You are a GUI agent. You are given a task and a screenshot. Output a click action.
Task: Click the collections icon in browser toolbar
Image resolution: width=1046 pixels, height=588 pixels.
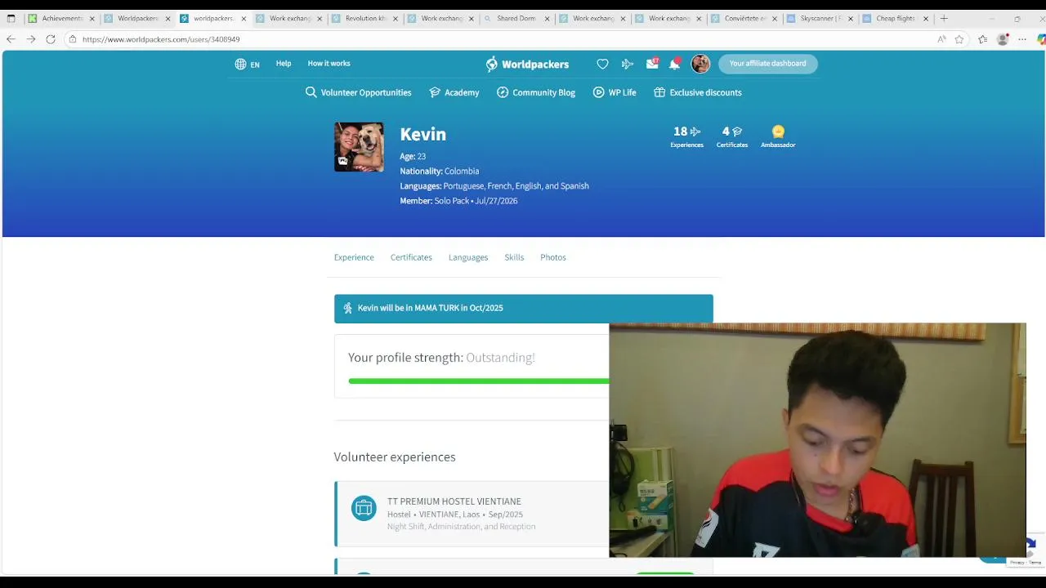[982, 39]
